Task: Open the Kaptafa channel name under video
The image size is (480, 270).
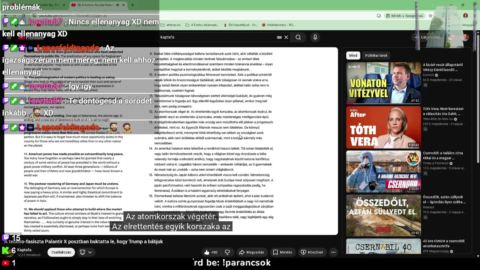Action: [x=24, y=250]
